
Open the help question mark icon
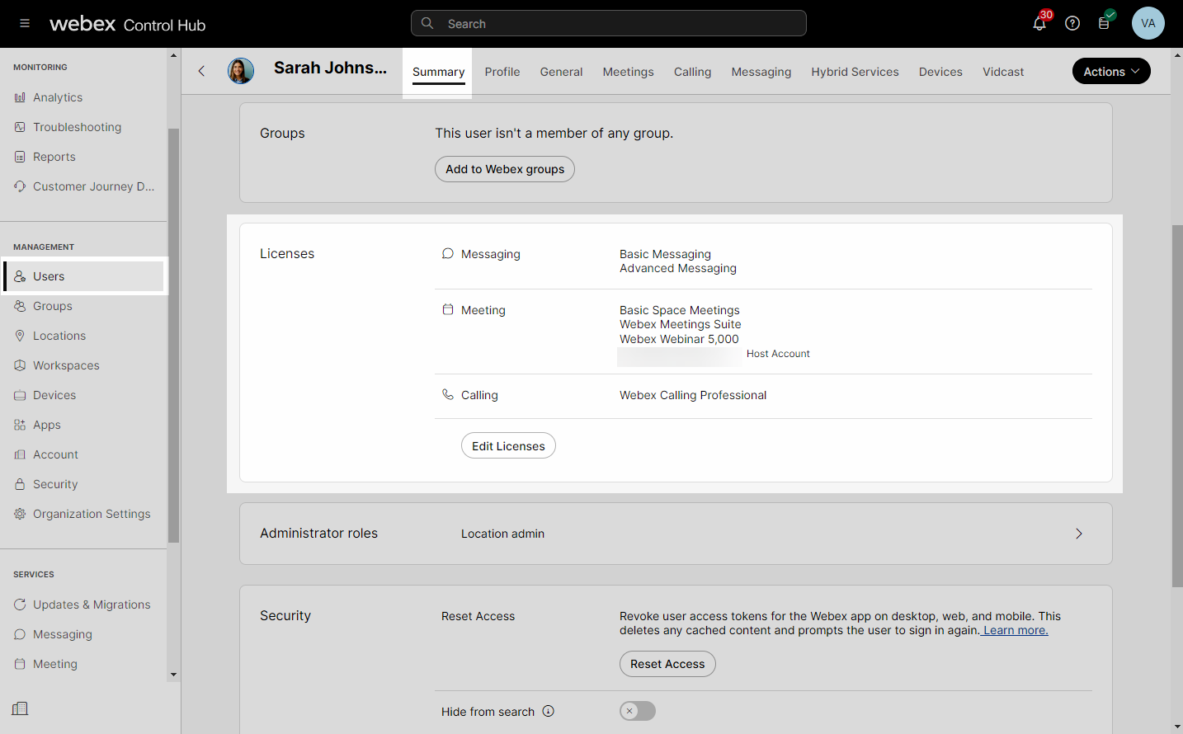click(x=1072, y=23)
